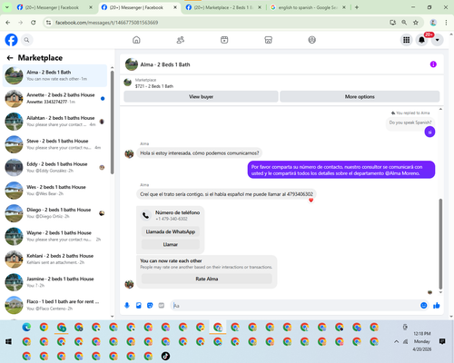Click Llamada de WhatsApp button
454x363 pixels.
point(171,231)
